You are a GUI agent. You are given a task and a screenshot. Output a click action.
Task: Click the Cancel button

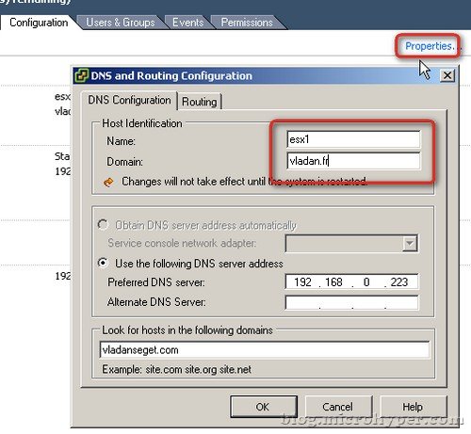[338, 407]
